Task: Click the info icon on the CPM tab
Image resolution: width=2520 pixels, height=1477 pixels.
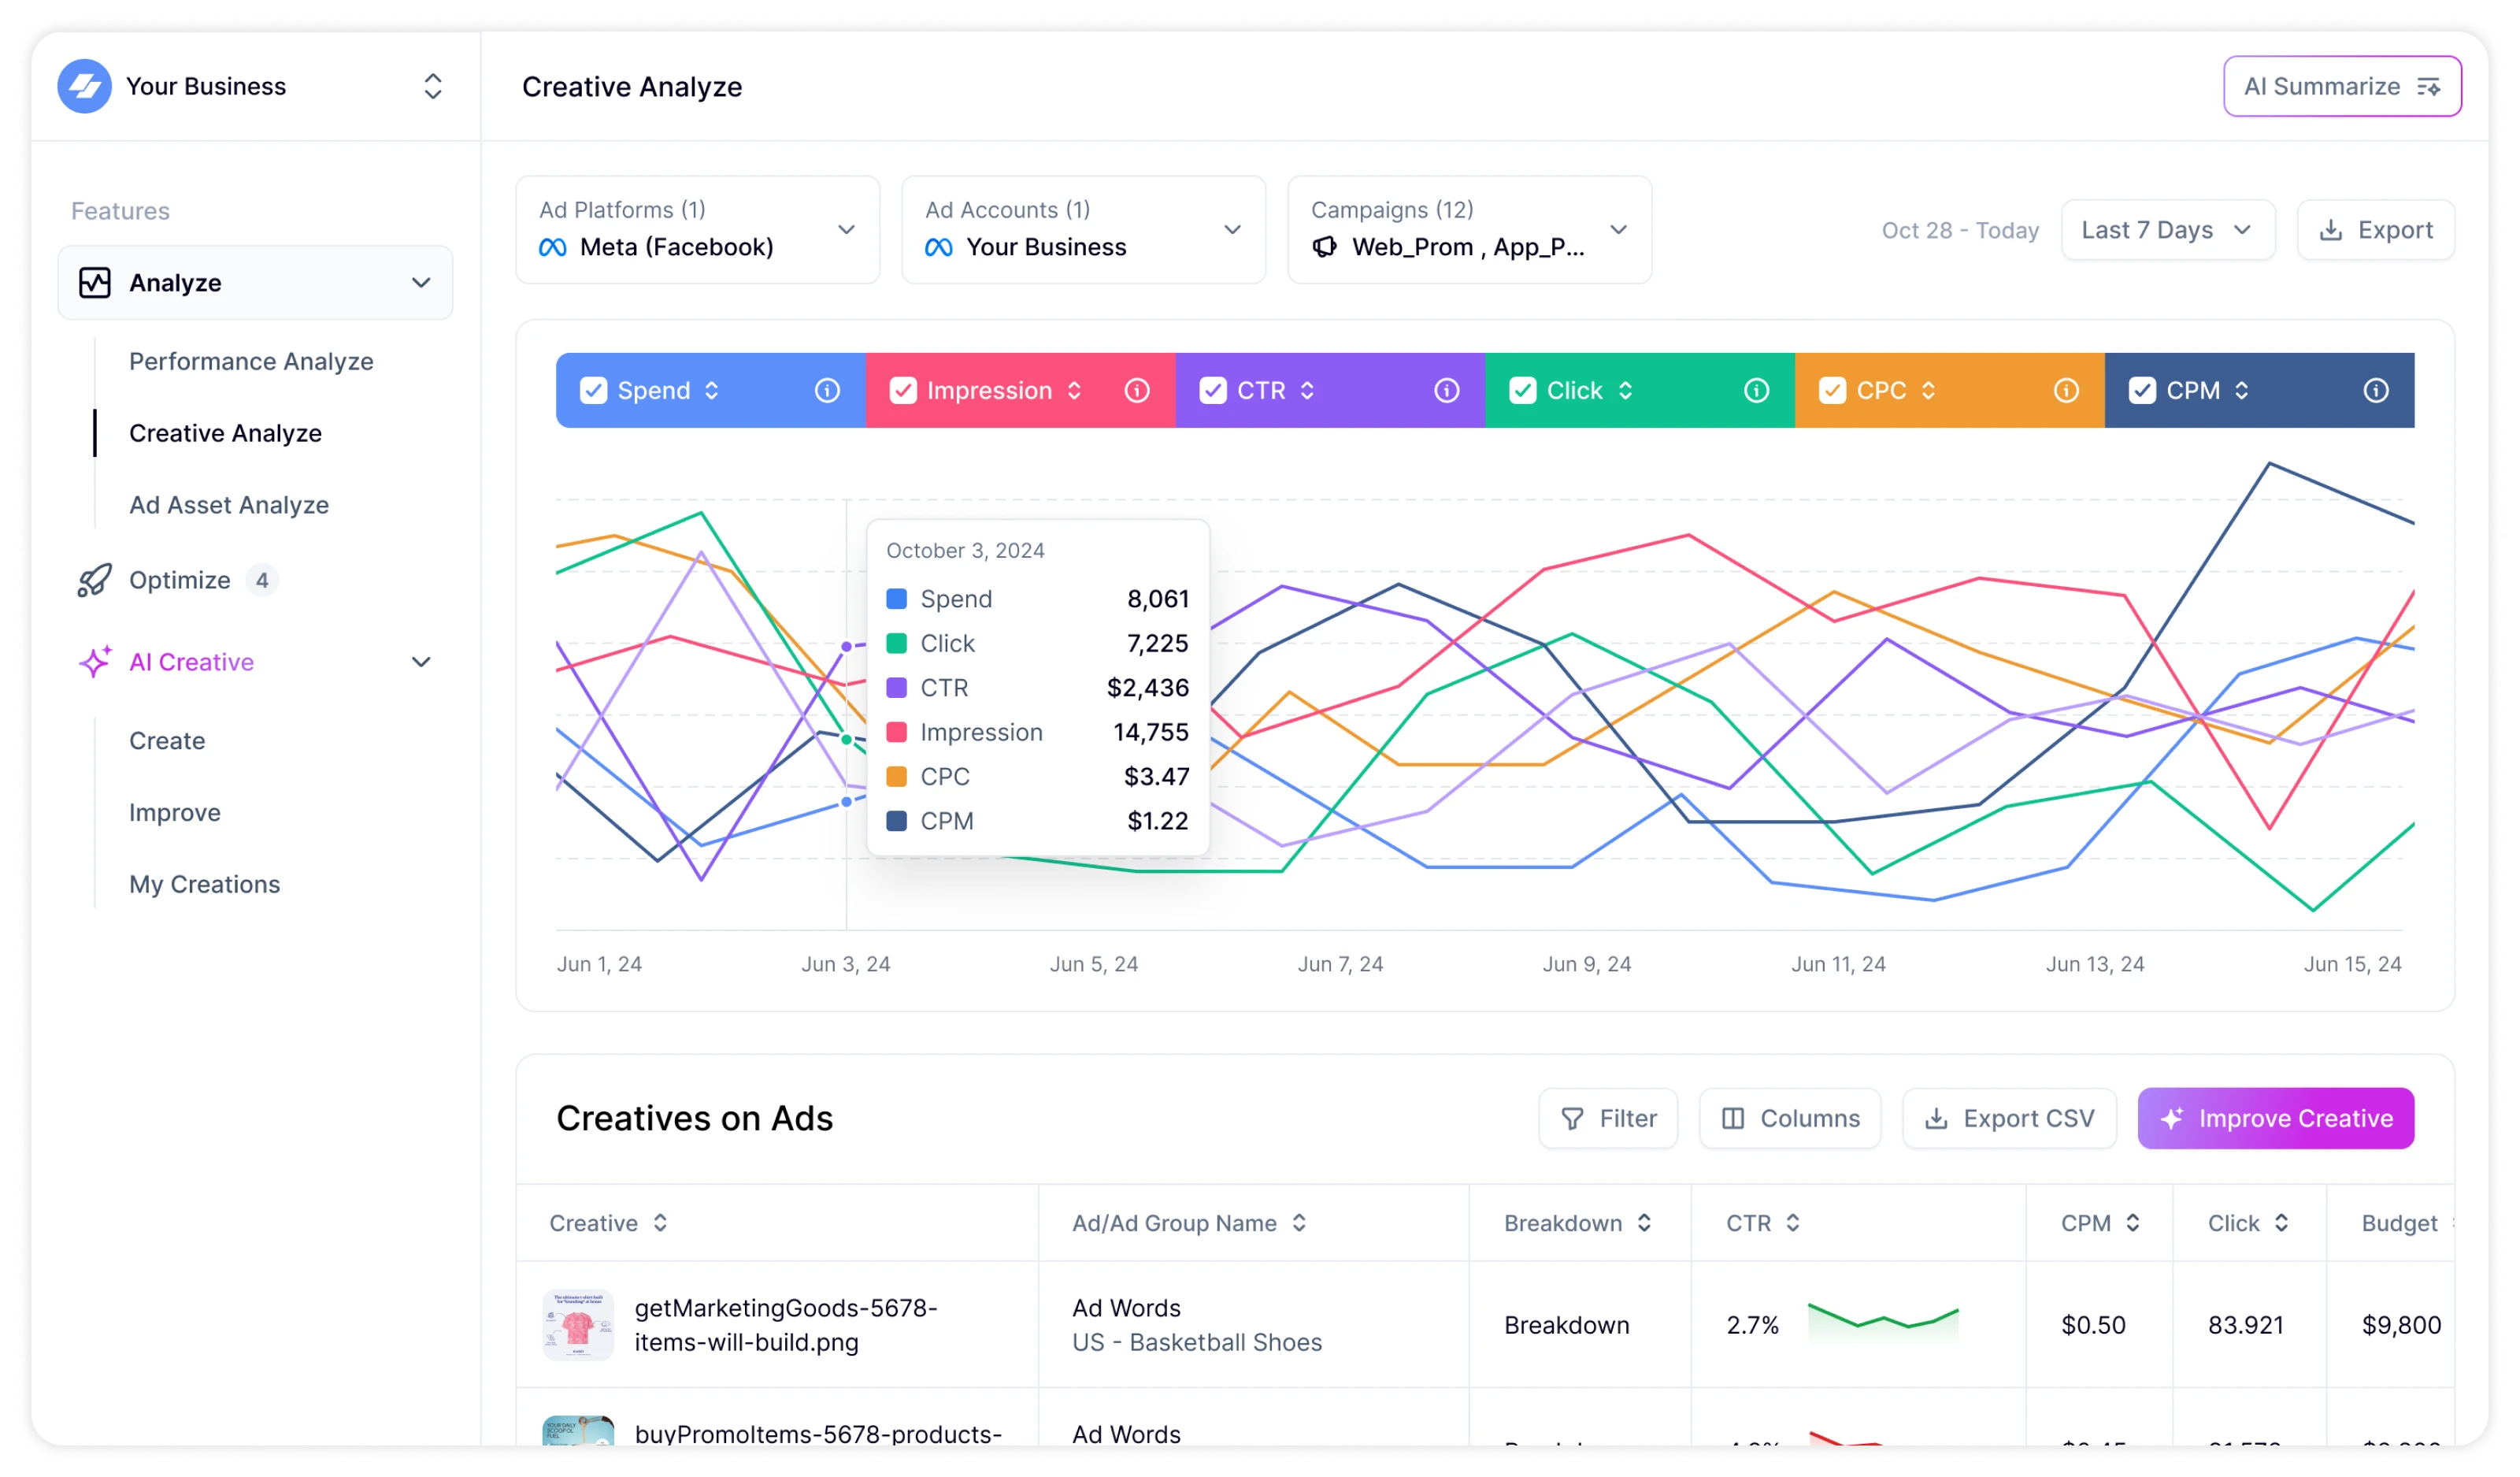Action: (2376, 390)
